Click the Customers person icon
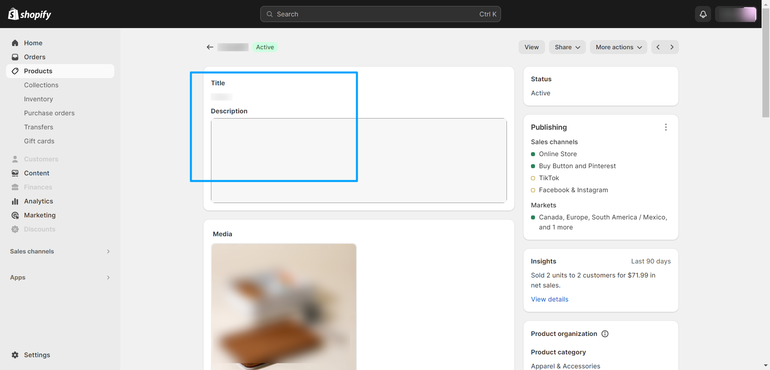770x370 pixels. tap(15, 159)
